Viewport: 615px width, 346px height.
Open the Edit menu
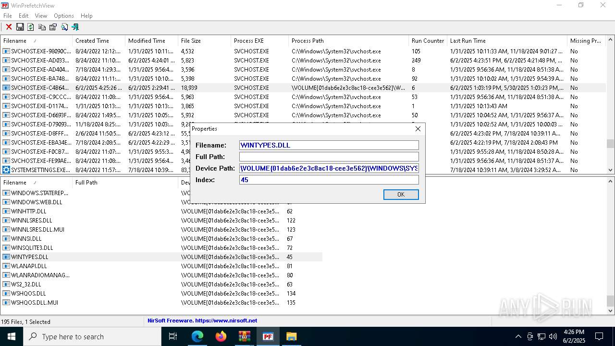pyautogui.click(x=24, y=16)
